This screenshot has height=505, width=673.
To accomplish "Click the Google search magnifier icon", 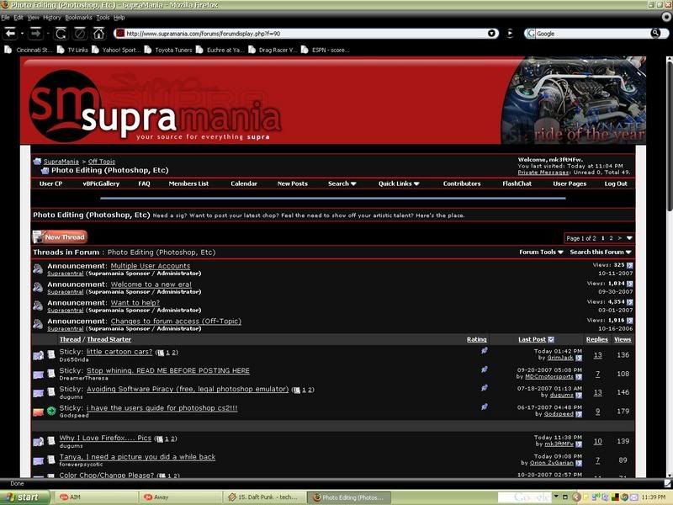I will point(655,33).
